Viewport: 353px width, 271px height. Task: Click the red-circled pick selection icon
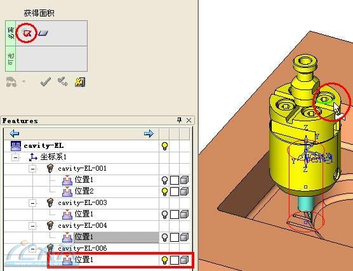[27, 34]
